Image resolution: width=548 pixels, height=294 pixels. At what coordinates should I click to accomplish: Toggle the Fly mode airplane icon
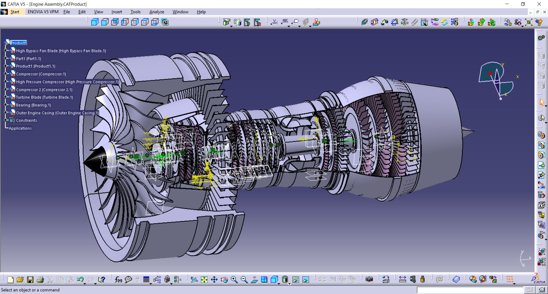pyautogui.click(x=194, y=279)
